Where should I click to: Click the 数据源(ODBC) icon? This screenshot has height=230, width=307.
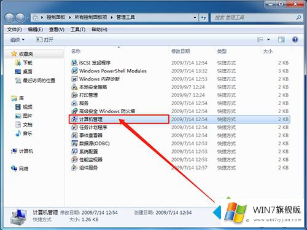tap(74, 143)
